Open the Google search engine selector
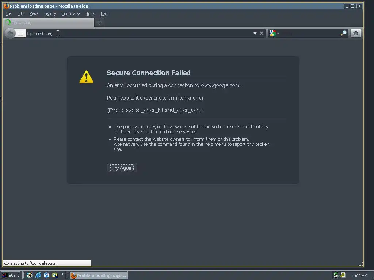The image size is (374, 280). [274, 33]
